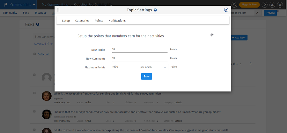Click the Select All link text
This screenshot has width=287, height=133.
pyautogui.click(x=44, y=54)
